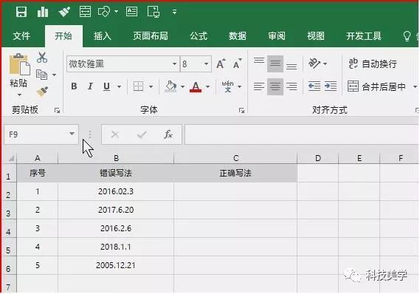Click the Borders icon

pyautogui.click(x=138, y=86)
